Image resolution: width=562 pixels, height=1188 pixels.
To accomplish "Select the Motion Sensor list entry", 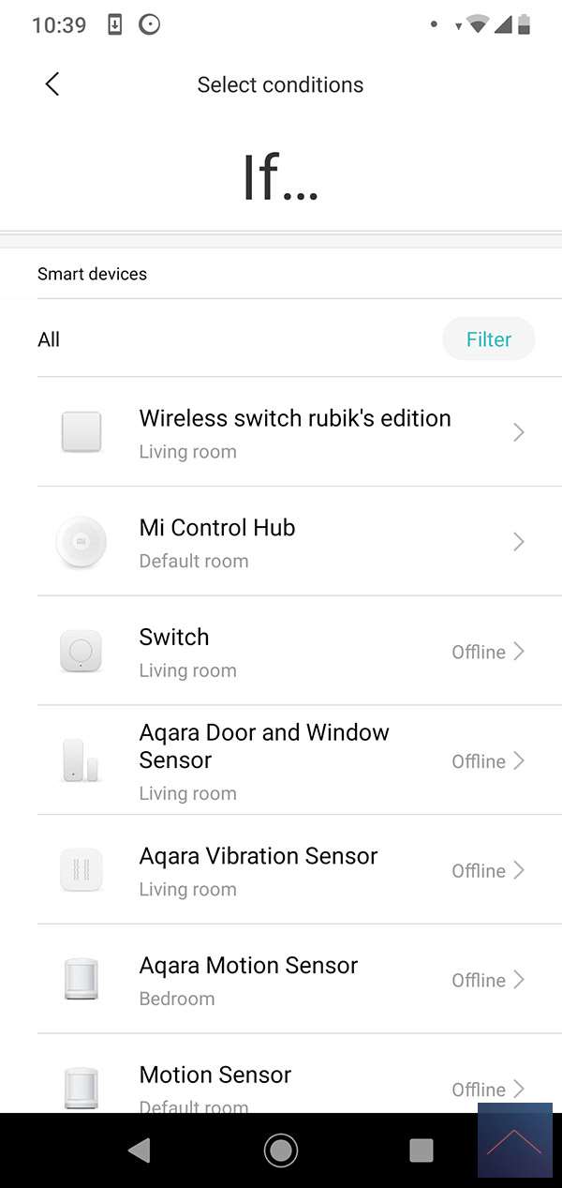I will tap(215, 1075).
